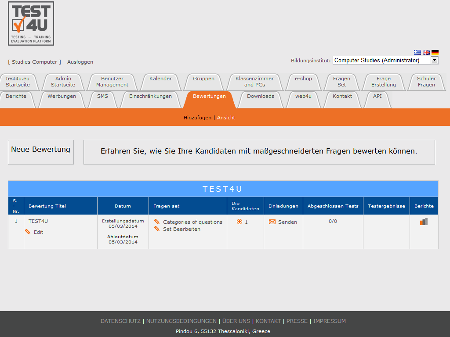
Task: Open the PRESSE footer link
Action: coord(297,321)
